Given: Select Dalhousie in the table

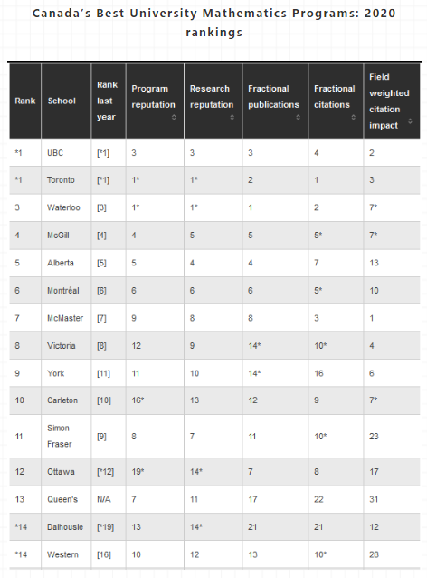Looking at the screenshot, I should (x=65, y=527).
